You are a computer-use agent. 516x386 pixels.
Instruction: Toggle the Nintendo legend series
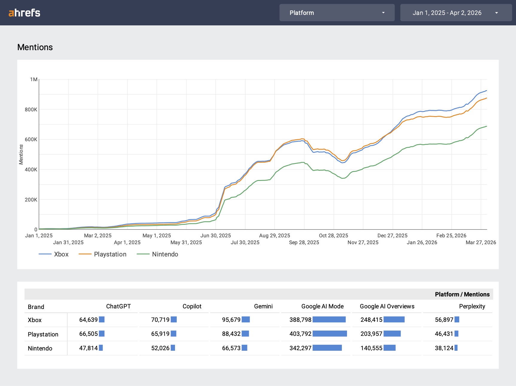click(165, 254)
